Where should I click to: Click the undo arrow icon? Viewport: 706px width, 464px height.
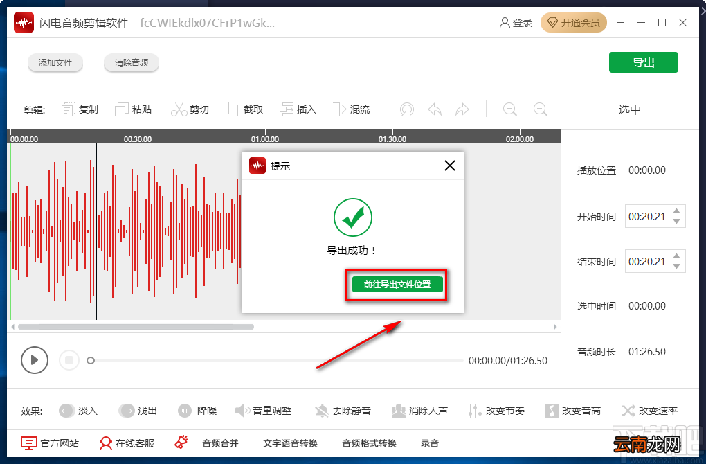(x=435, y=109)
